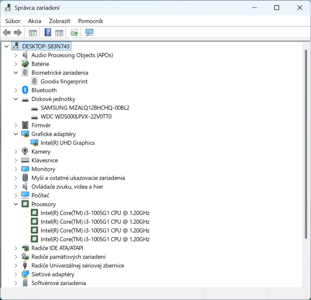The height and width of the screenshot is (300, 311).
Task: Expand the Bluetooth category
Action: 16,90
